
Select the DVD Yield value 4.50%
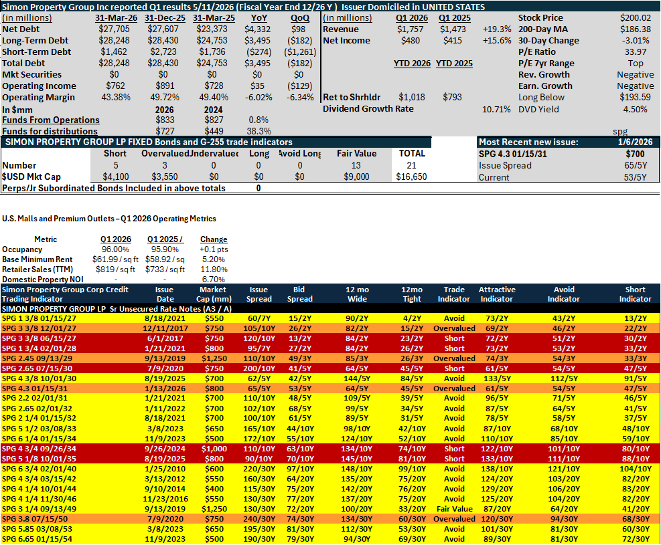tap(635, 109)
